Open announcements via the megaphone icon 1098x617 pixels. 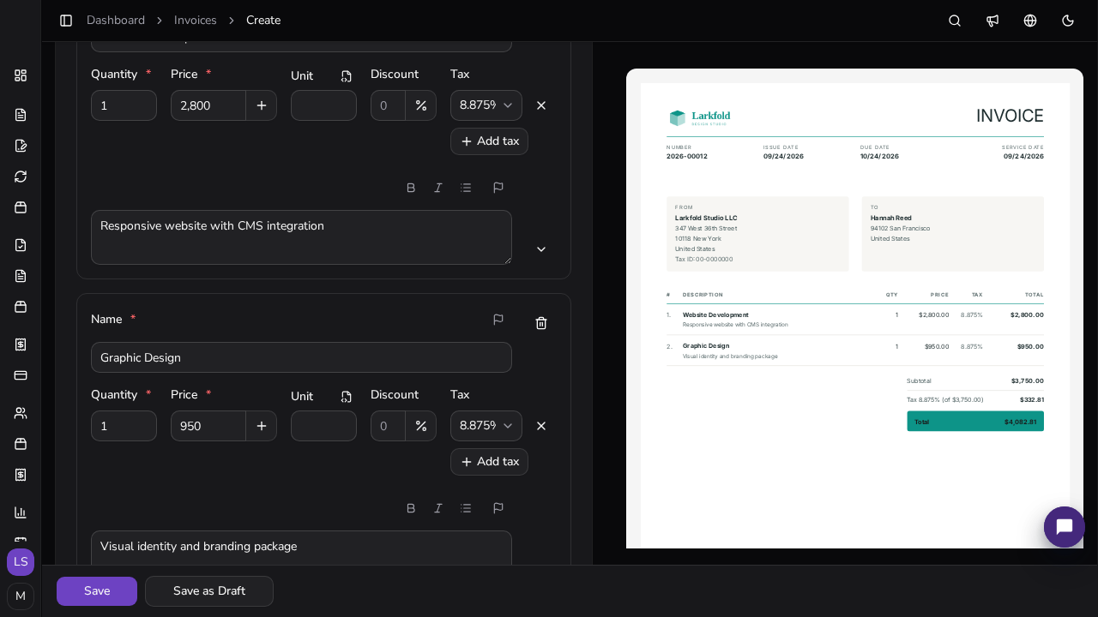(x=992, y=21)
